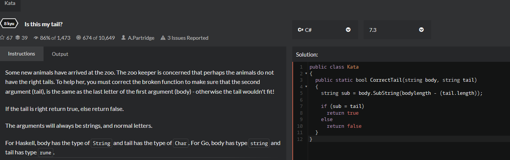Click the 'else' code line
This screenshot has width=510, height=160.
(327, 119)
